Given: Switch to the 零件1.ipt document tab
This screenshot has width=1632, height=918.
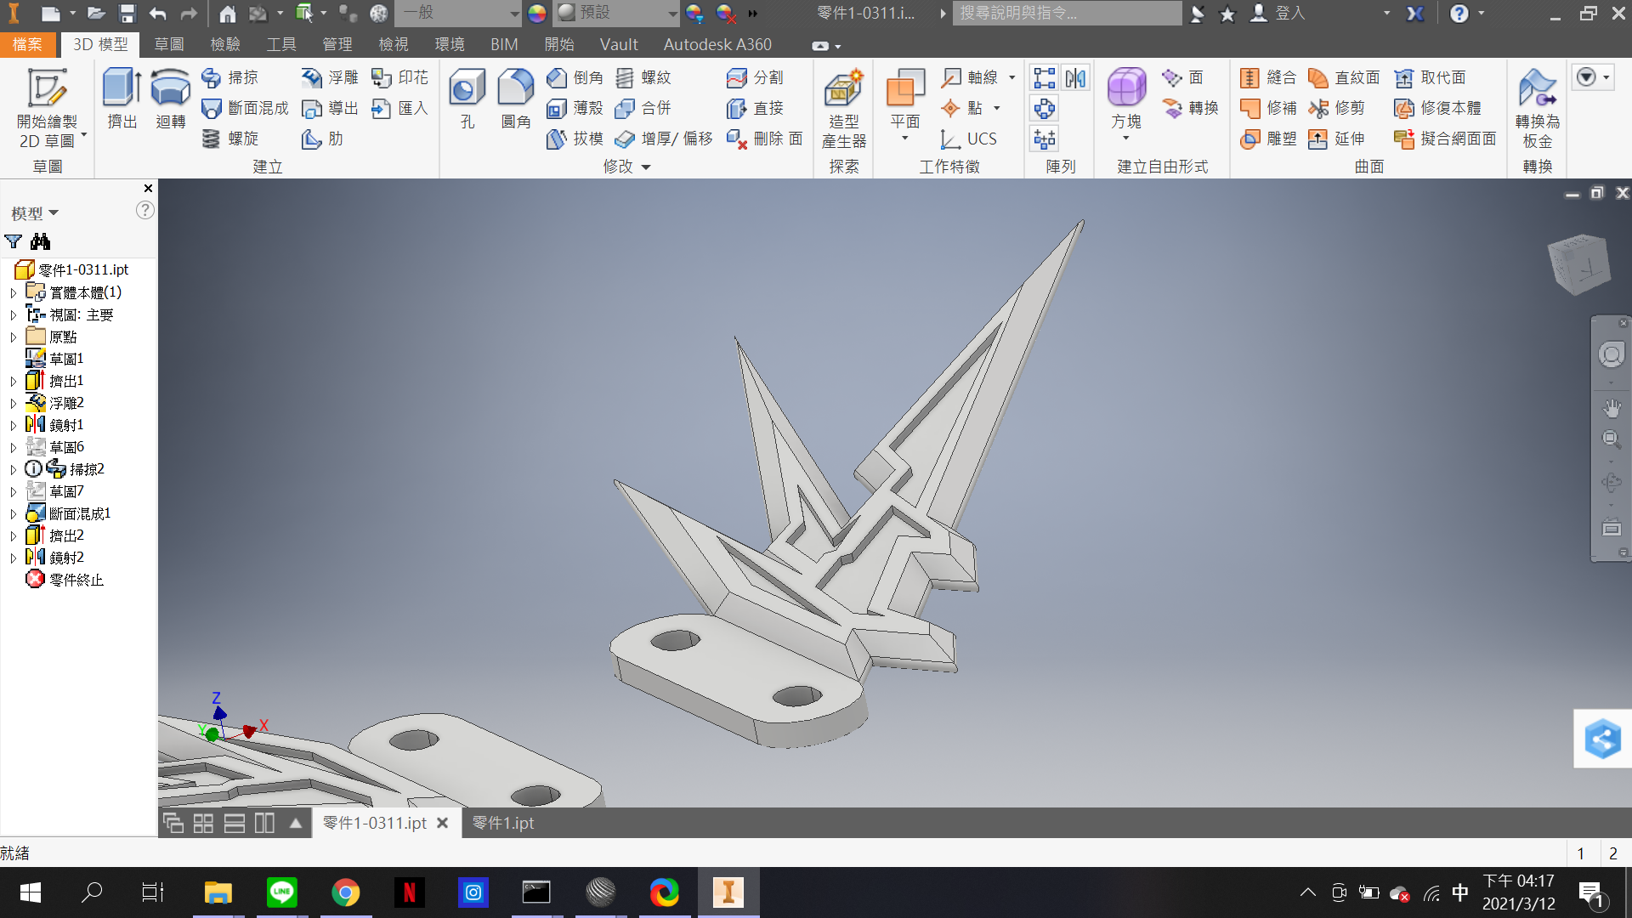Looking at the screenshot, I should click(503, 823).
